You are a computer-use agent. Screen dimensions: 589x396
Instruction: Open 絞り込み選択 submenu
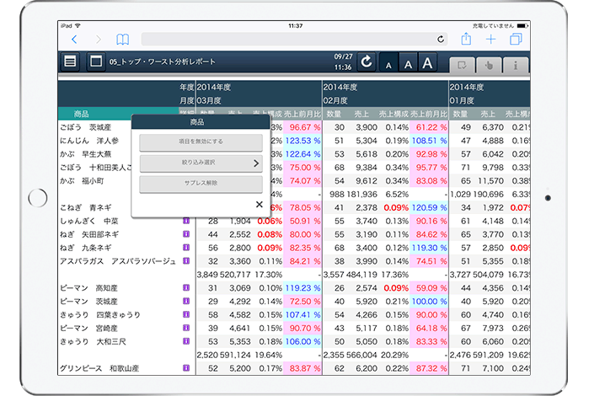pos(201,163)
